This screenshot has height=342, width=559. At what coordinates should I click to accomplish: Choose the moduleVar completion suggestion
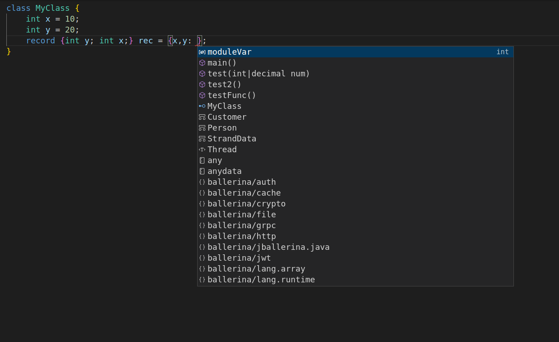[356, 52]
